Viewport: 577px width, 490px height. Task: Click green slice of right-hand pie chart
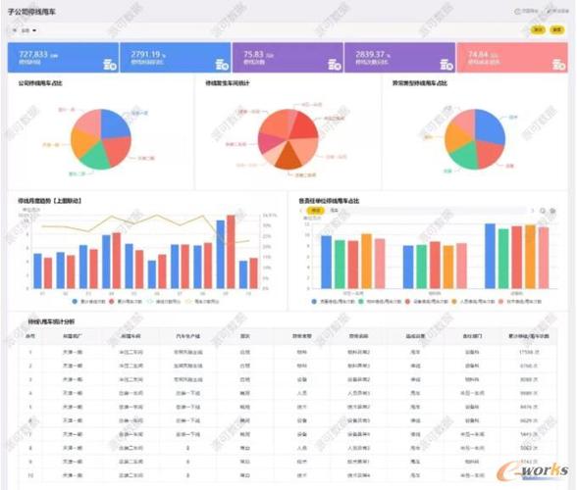click(464, 156)
